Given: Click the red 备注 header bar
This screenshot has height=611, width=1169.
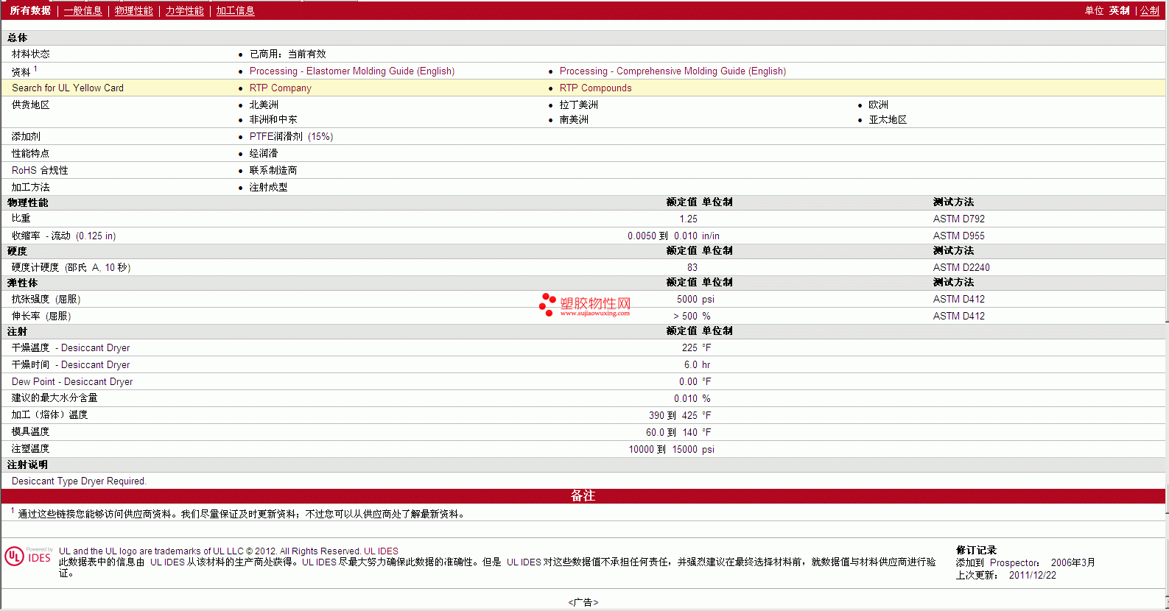Looking at the screenshot, I should tap(583, 495).
